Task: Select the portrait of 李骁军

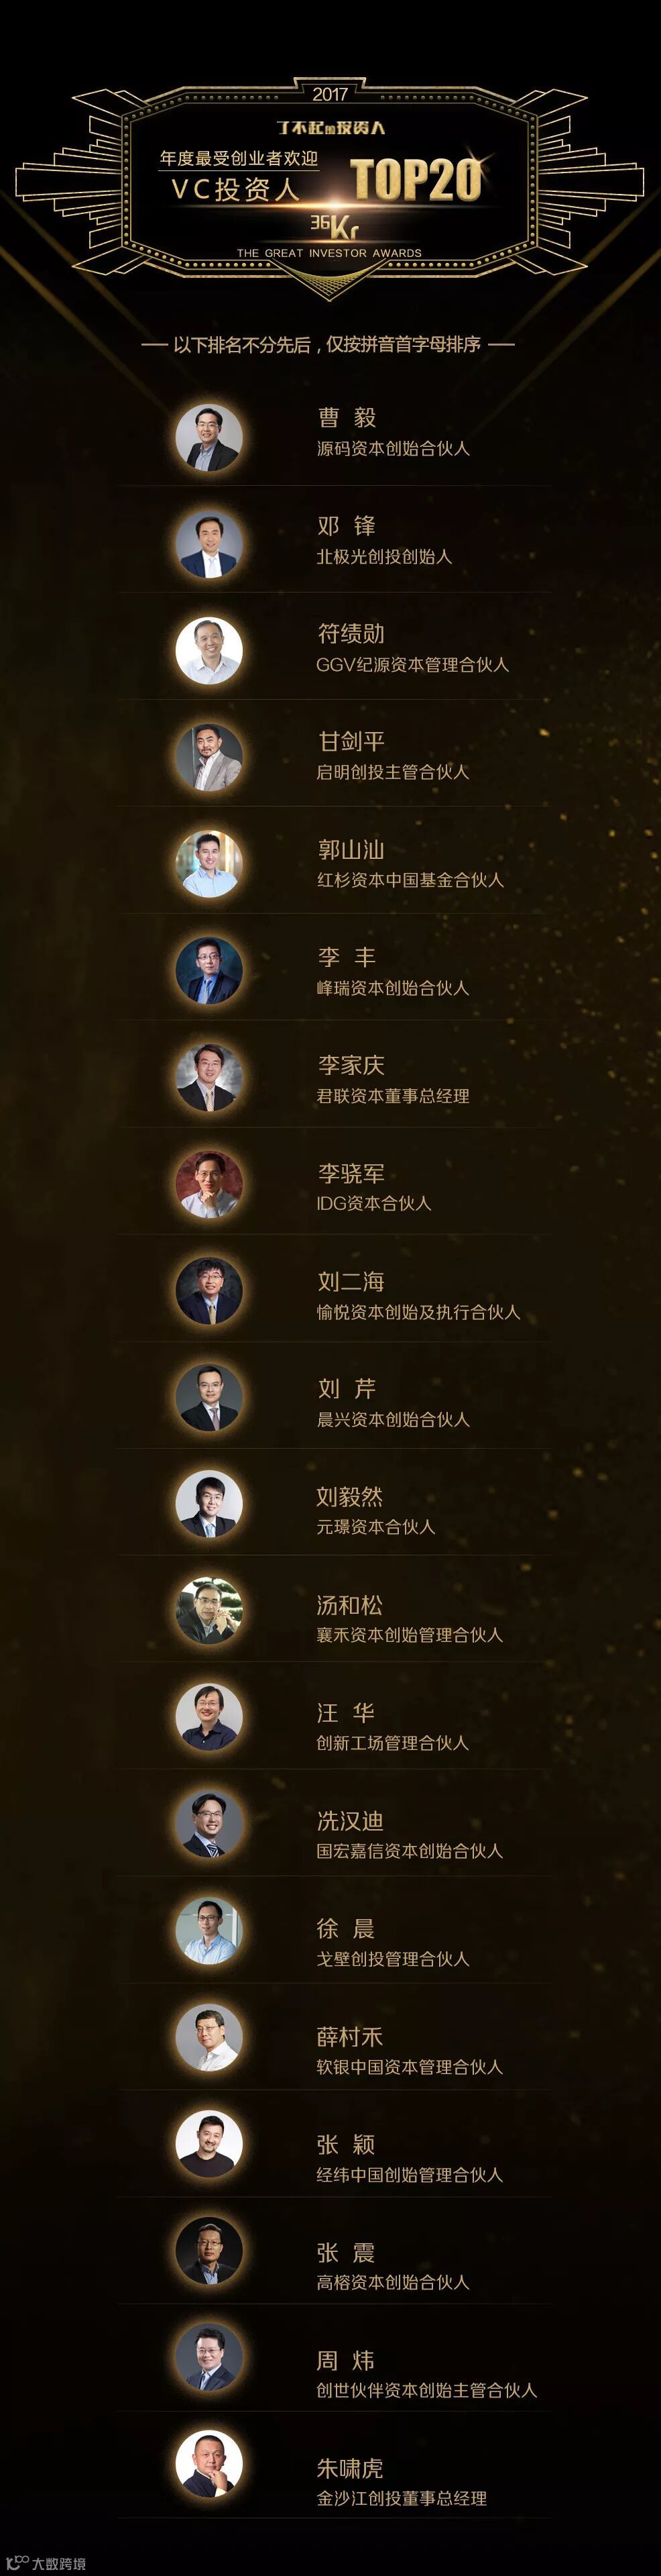Action: coord(208,1184)
